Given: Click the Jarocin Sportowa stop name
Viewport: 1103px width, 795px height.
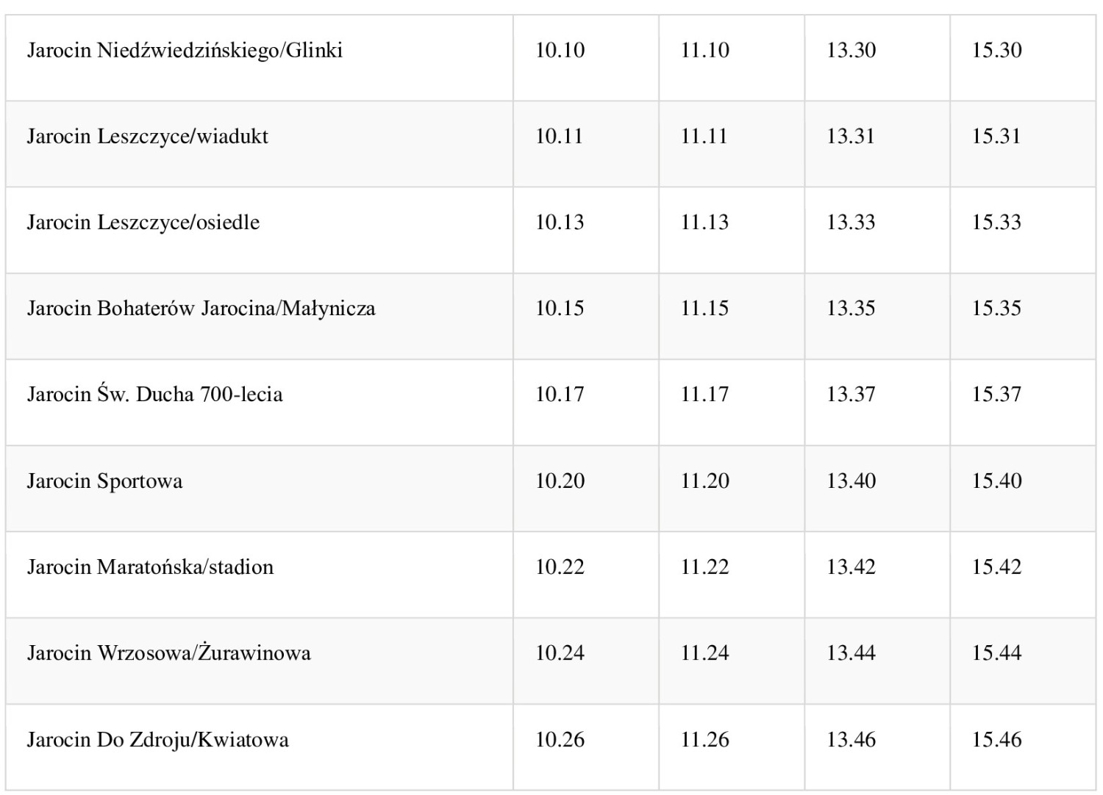Looking at the screenshot, I should coord(104,481).
